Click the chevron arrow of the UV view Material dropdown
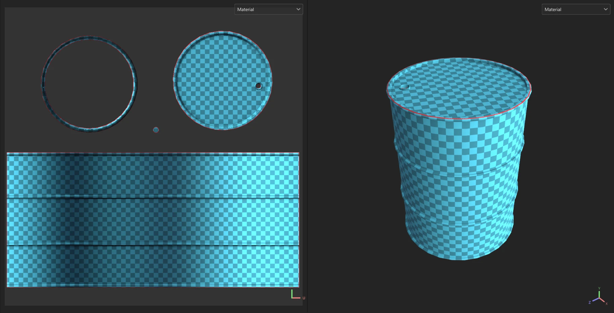Image resolution: width=614 pixels, height=313 pixels. (298, 9)
